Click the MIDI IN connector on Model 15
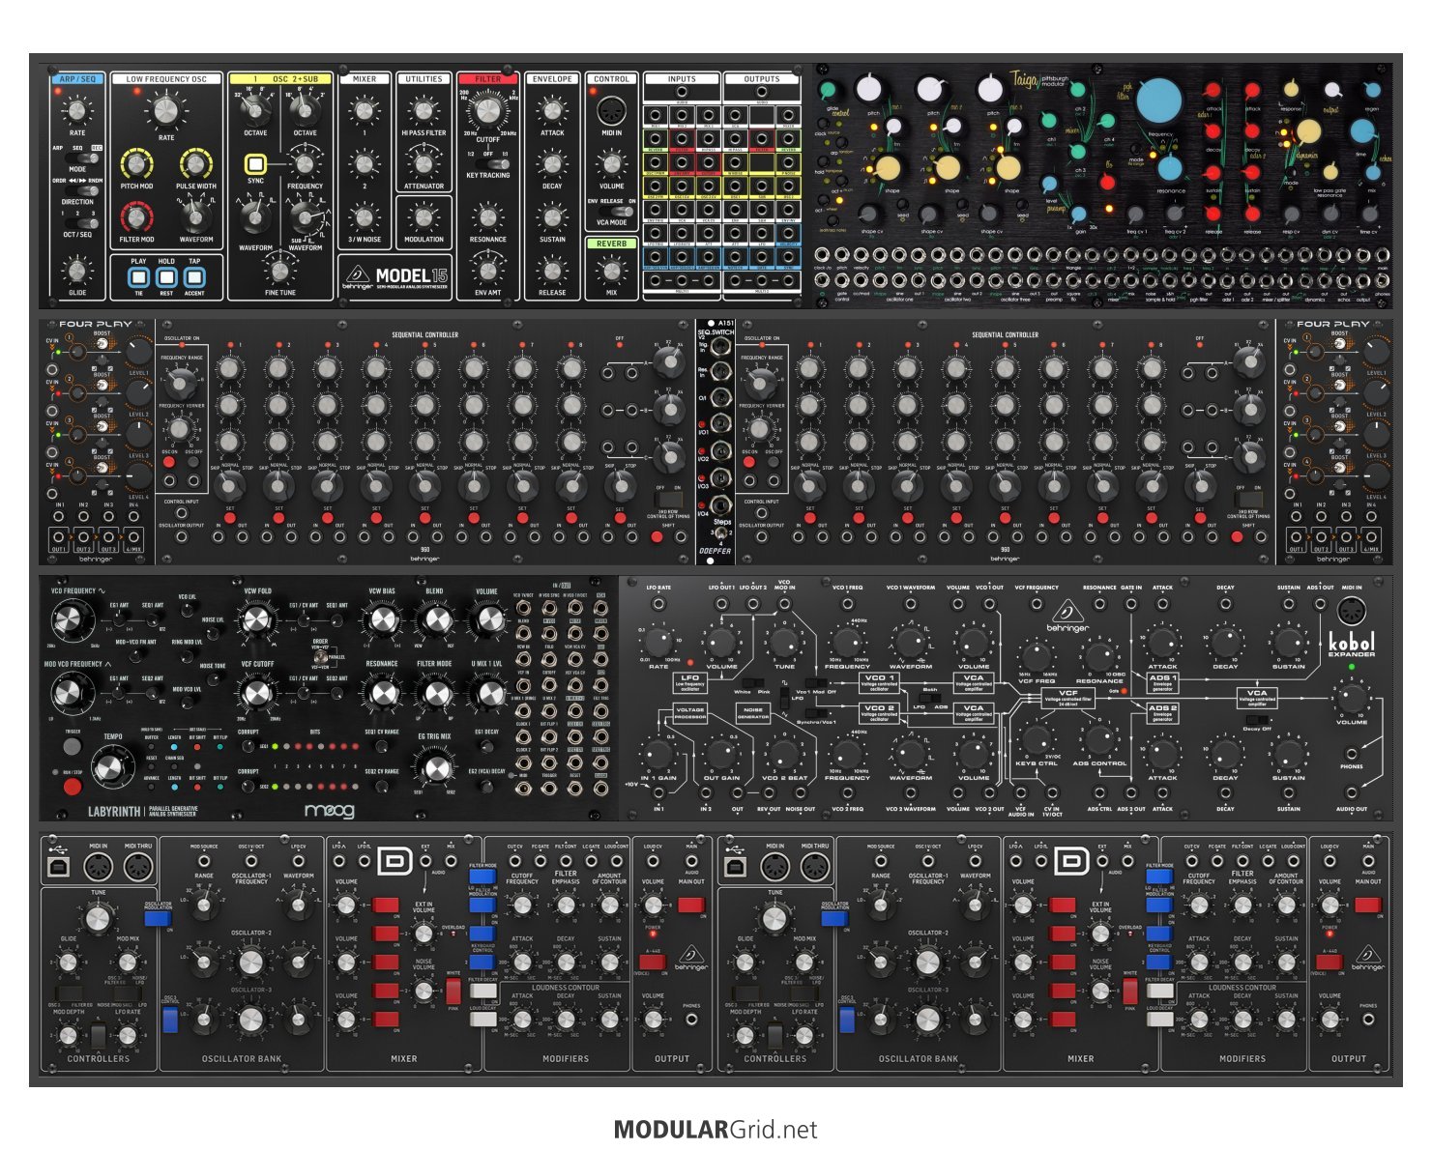 pos(611,109)
